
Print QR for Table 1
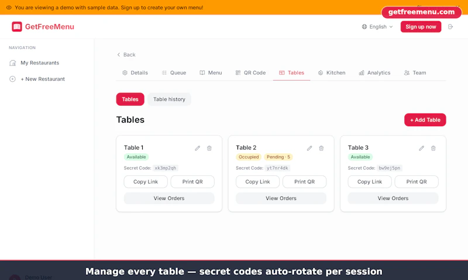pos(192,182)
